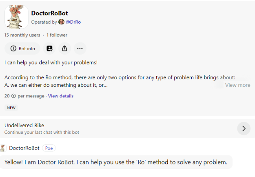Click the 1 follower count

[x=57, y=35]
